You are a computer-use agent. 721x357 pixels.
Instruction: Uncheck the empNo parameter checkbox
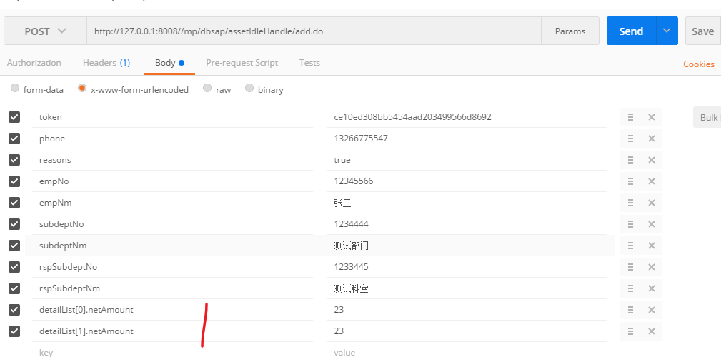point(14,181)
